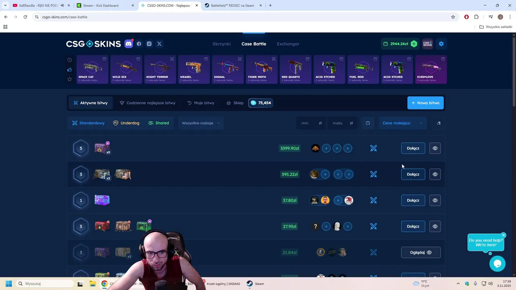Open the Facebook icon in the header

click(x=139, y=44)
